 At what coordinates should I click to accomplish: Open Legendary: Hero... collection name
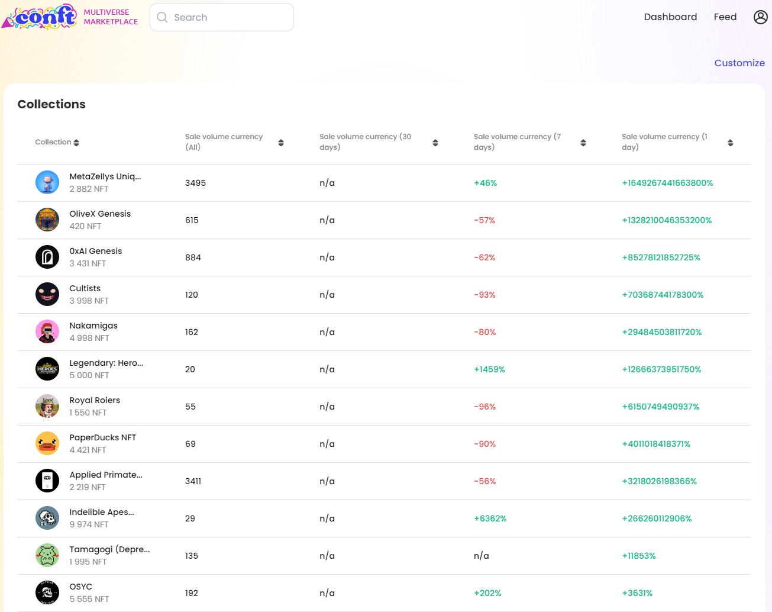pos(106,363)
